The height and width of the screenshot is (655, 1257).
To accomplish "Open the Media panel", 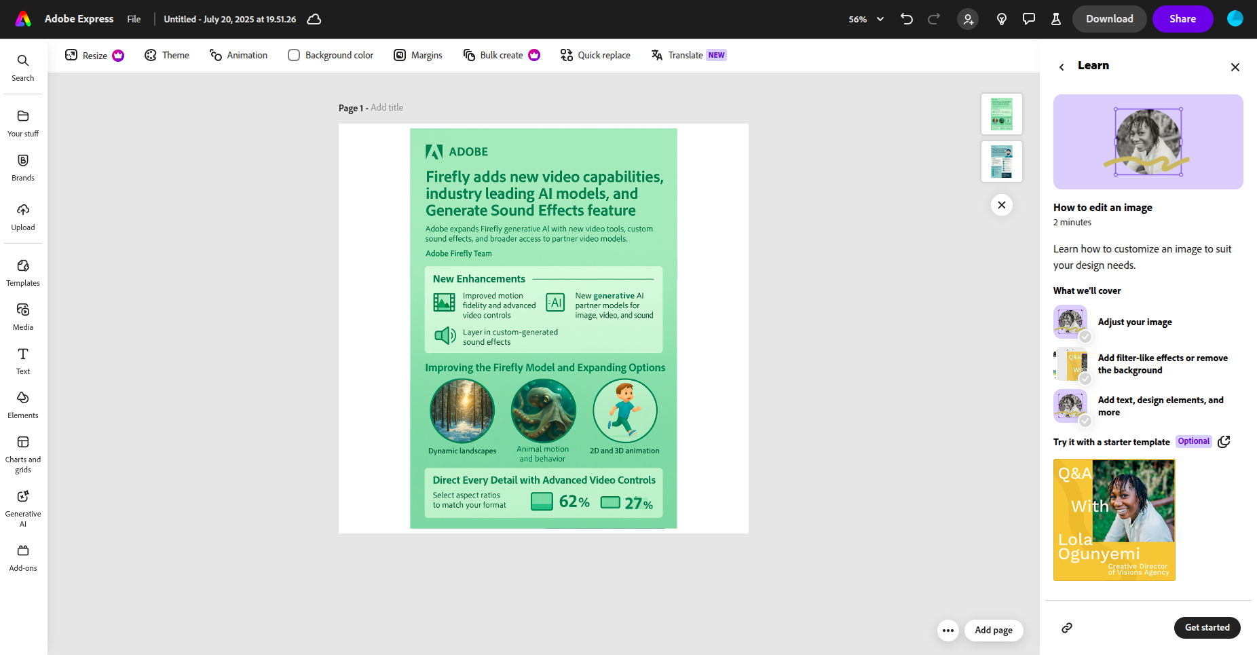I will click(23, 317).
